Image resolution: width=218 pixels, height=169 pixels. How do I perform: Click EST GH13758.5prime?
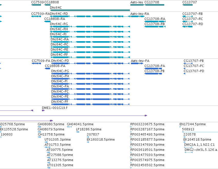coord(51,134)
